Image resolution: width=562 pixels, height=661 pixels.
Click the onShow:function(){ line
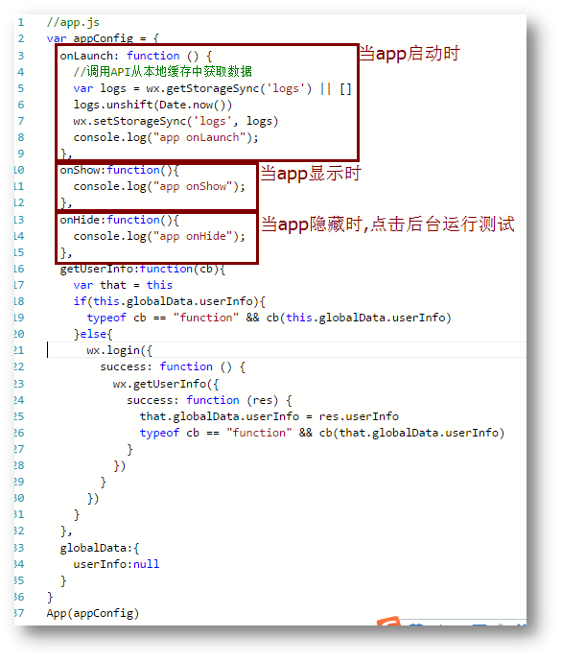(119, 171)
